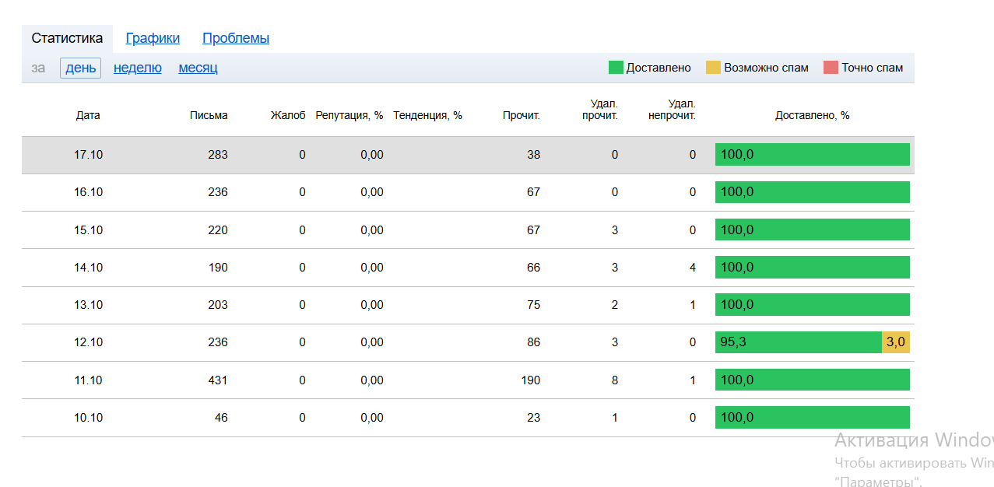This screenshot has width=994, height=487.
Task: Click the yellow 3,0 spam bar segment
Action: (x=895, y=342)
